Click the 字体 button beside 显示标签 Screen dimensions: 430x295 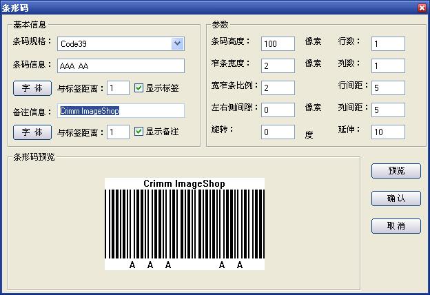32,88
